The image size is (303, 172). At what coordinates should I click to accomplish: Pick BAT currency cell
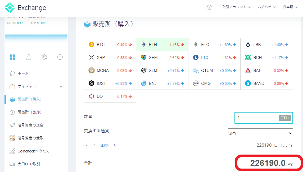[x=267, y=70]
